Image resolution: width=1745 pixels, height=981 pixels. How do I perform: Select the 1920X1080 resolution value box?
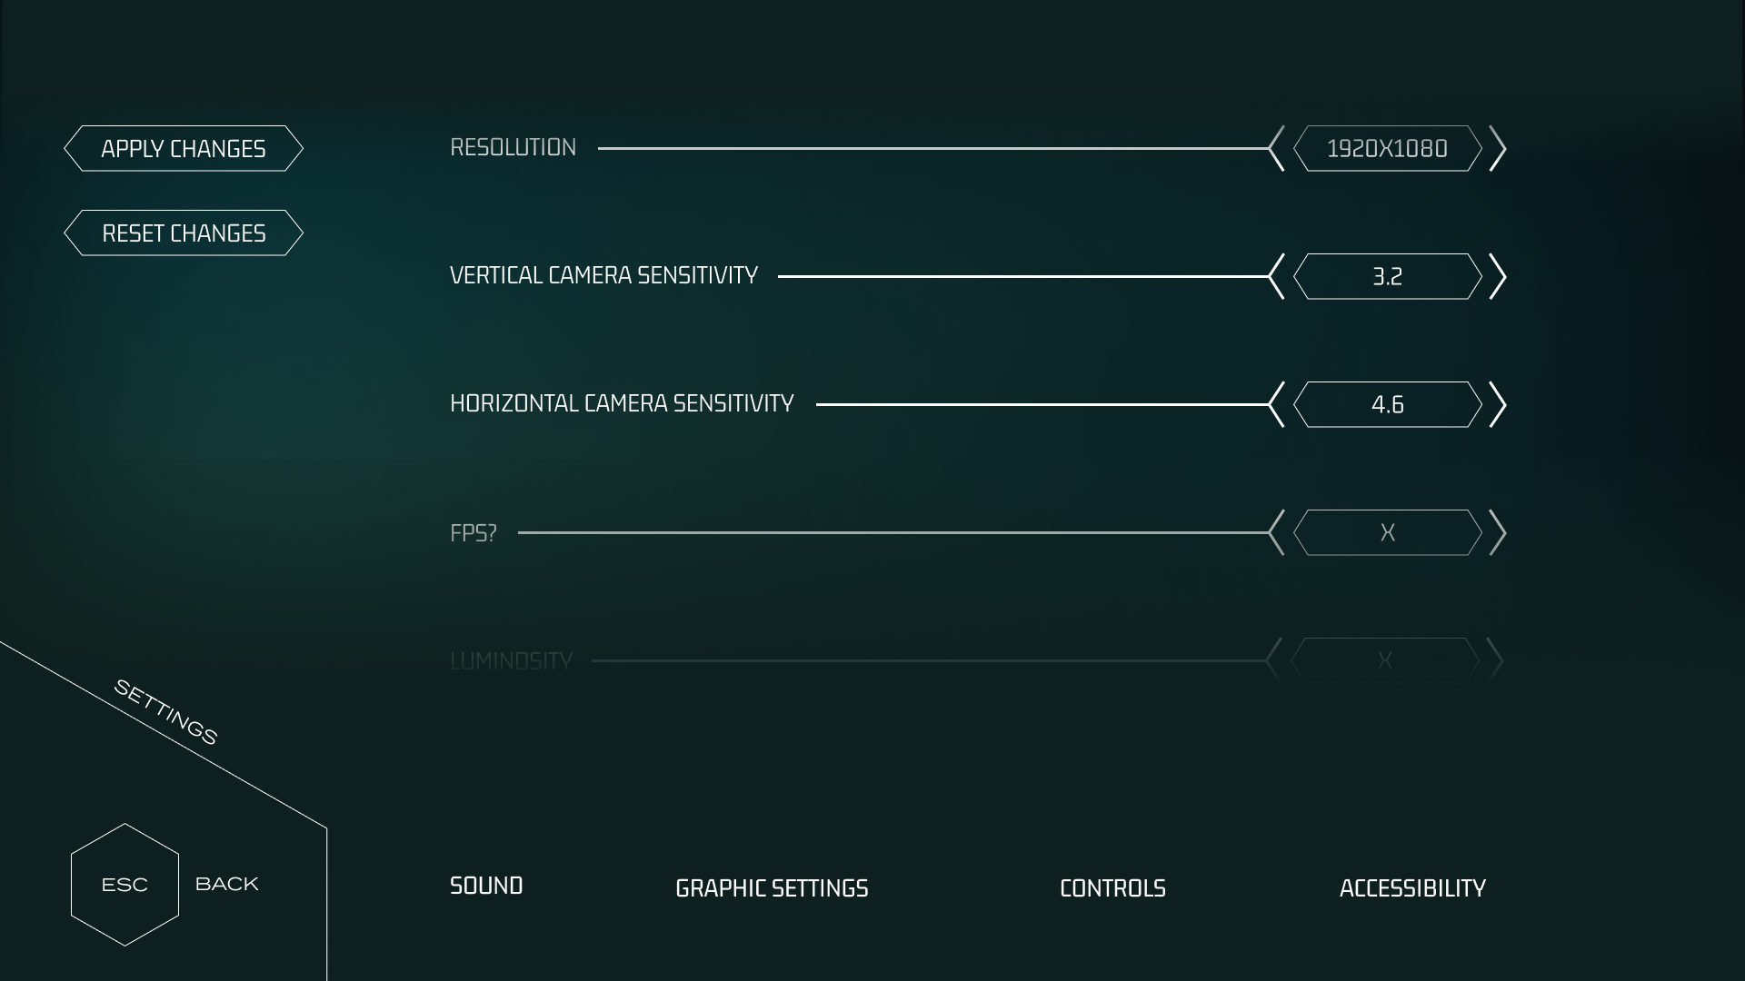coord(1387,148)
